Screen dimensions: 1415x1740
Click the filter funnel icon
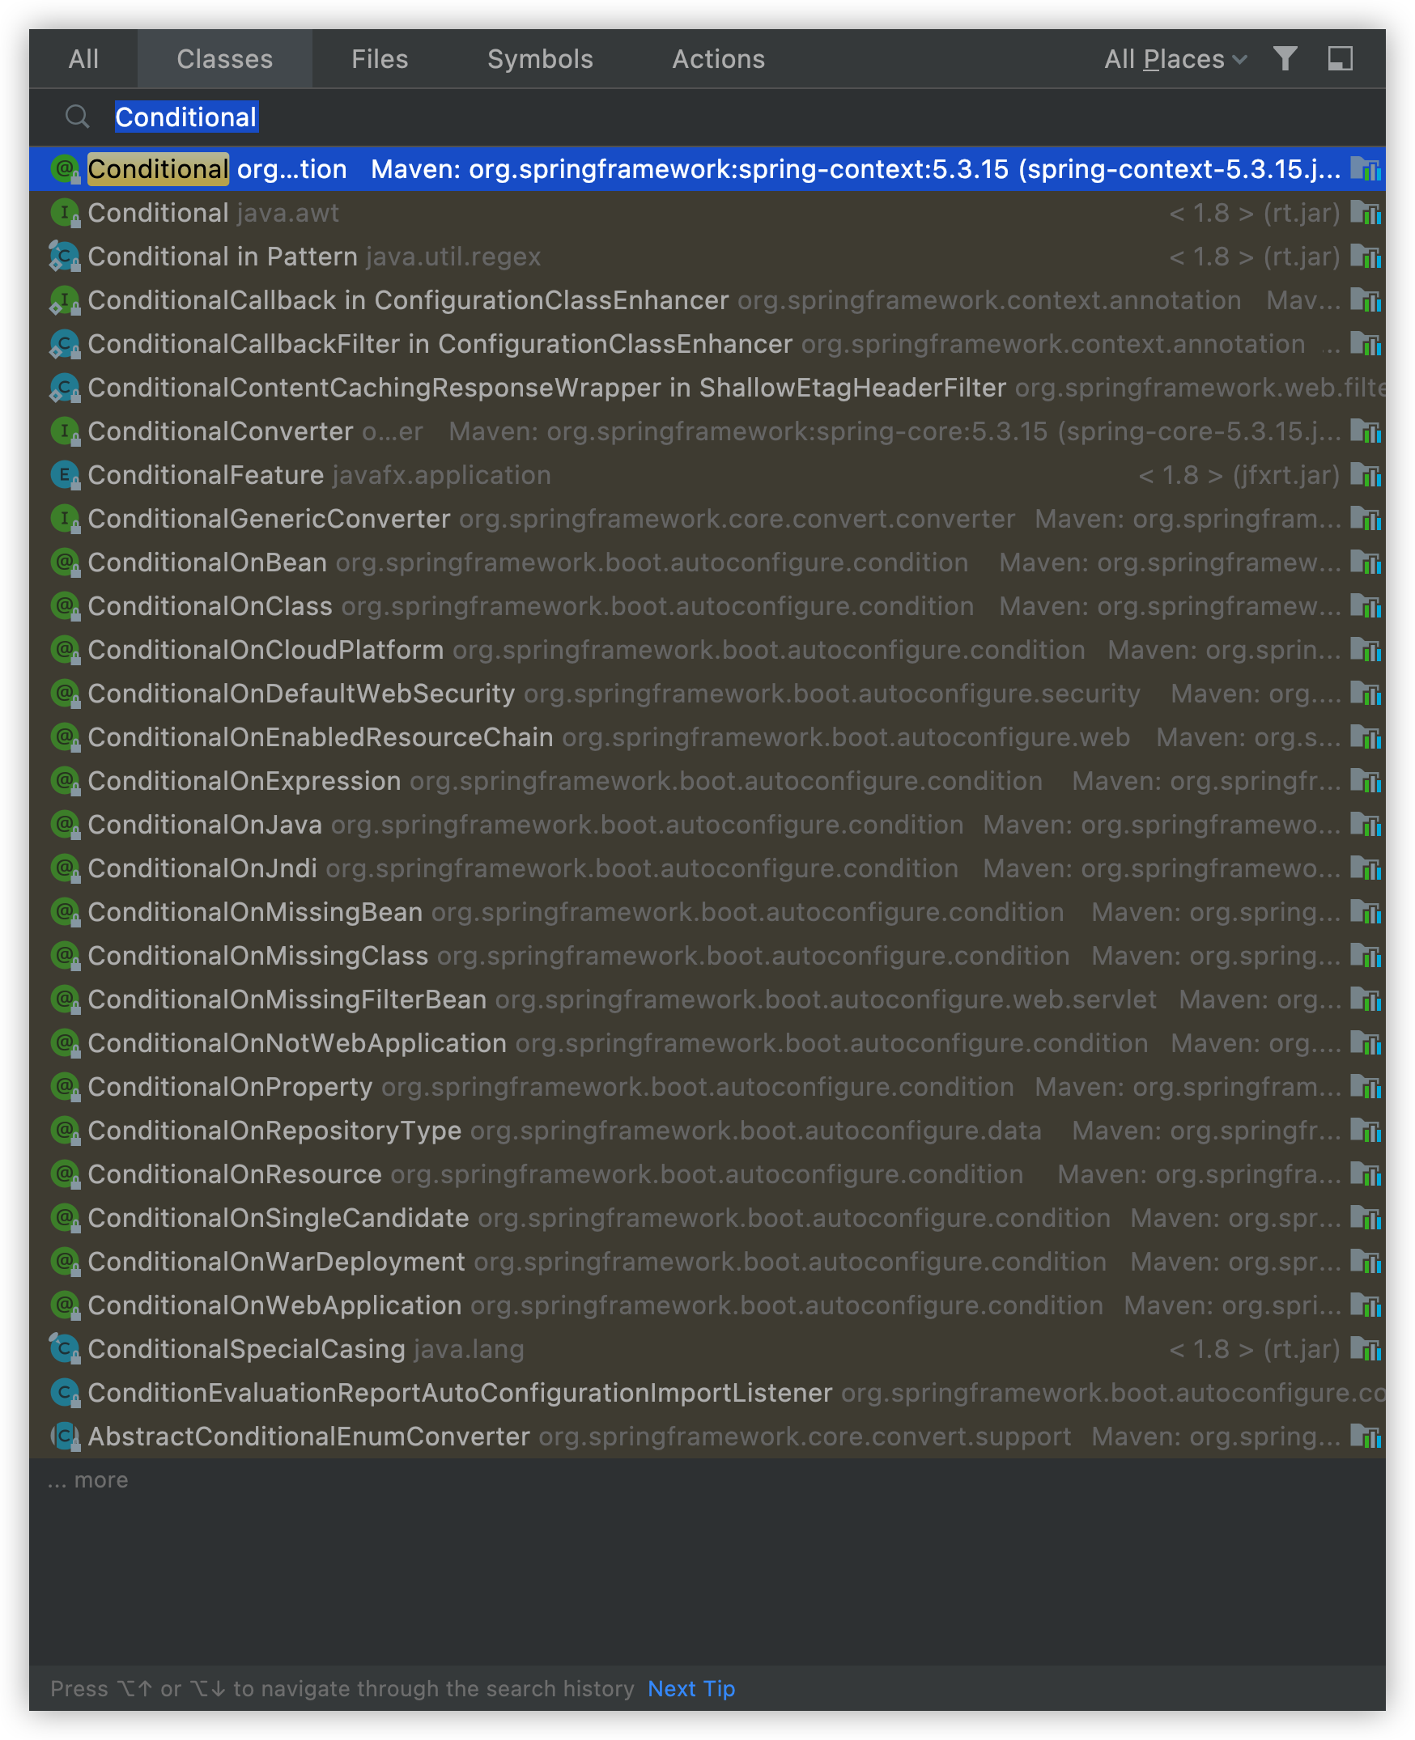[1285, 59]
